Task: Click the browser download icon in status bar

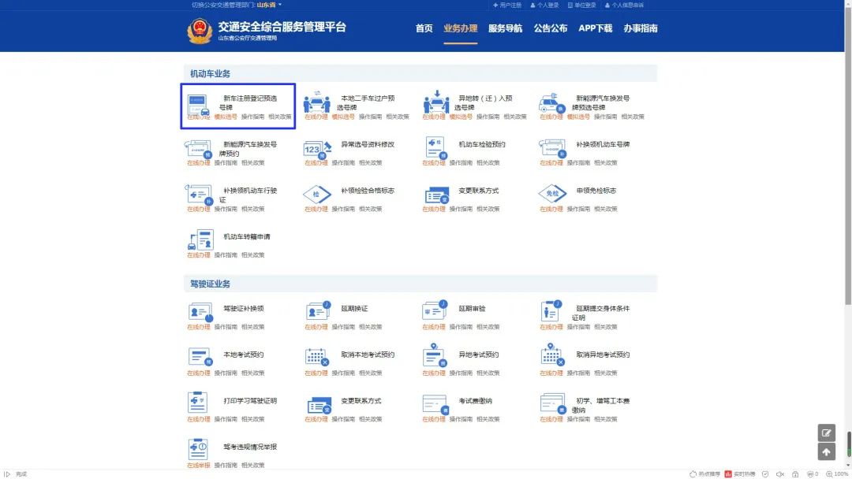Action: coord(795,474)
